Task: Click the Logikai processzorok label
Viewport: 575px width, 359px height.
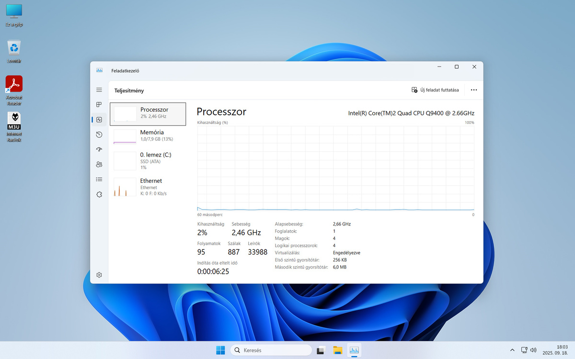Action: coord(296,246)
